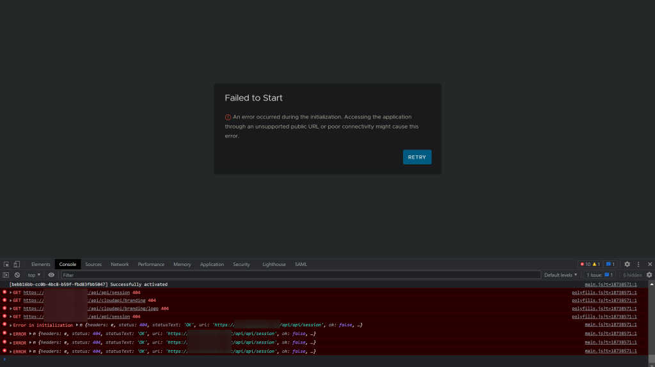The image size is (655, 367).
Task: Open the /api/cloudapi/branding URL link
Action: click(84, 301)
